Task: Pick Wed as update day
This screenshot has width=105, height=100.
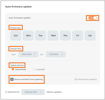Action: (x=53, y=36)
